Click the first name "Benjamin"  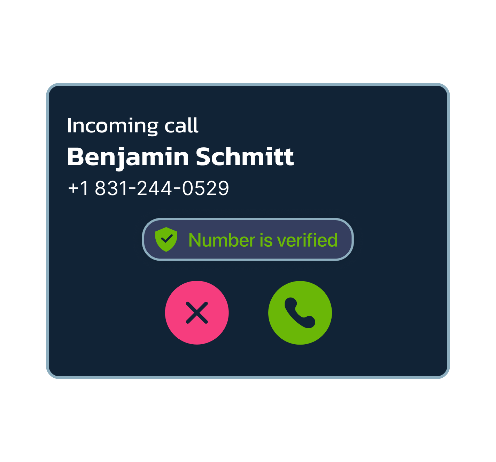pyautogui.click(x=128, y=157)
